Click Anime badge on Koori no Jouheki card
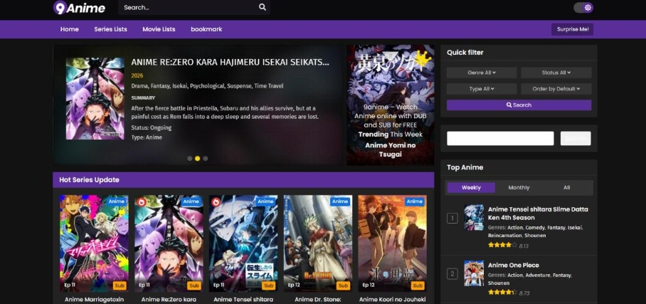 pyautogui.click(x=415, y=201)
